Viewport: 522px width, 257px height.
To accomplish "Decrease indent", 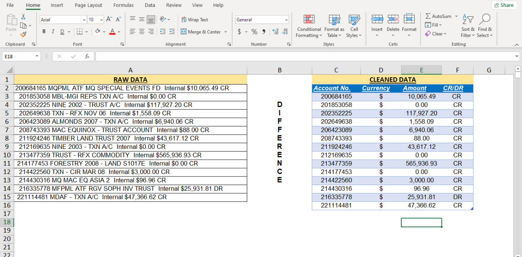I will click(163, 32).
